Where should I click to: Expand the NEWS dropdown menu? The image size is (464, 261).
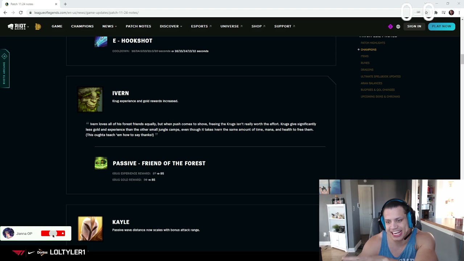(109, 26)
